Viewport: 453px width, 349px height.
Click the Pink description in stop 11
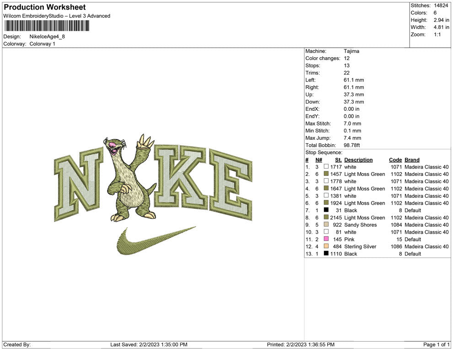click(x=349, y=239)
